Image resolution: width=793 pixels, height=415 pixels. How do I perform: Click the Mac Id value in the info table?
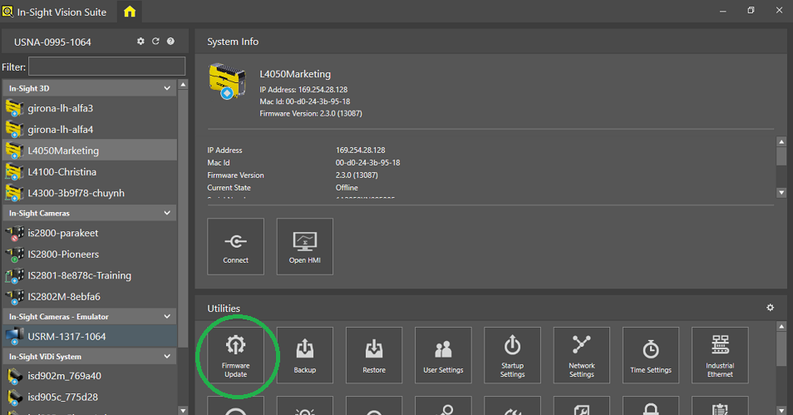coord(367,162)
